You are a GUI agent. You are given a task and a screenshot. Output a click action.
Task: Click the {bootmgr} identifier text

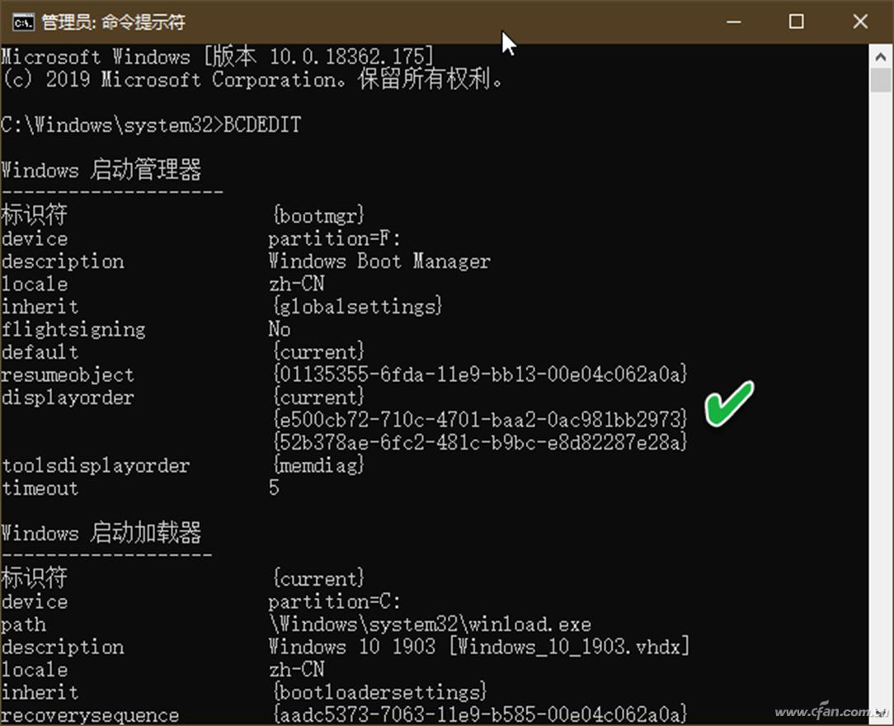318,215
